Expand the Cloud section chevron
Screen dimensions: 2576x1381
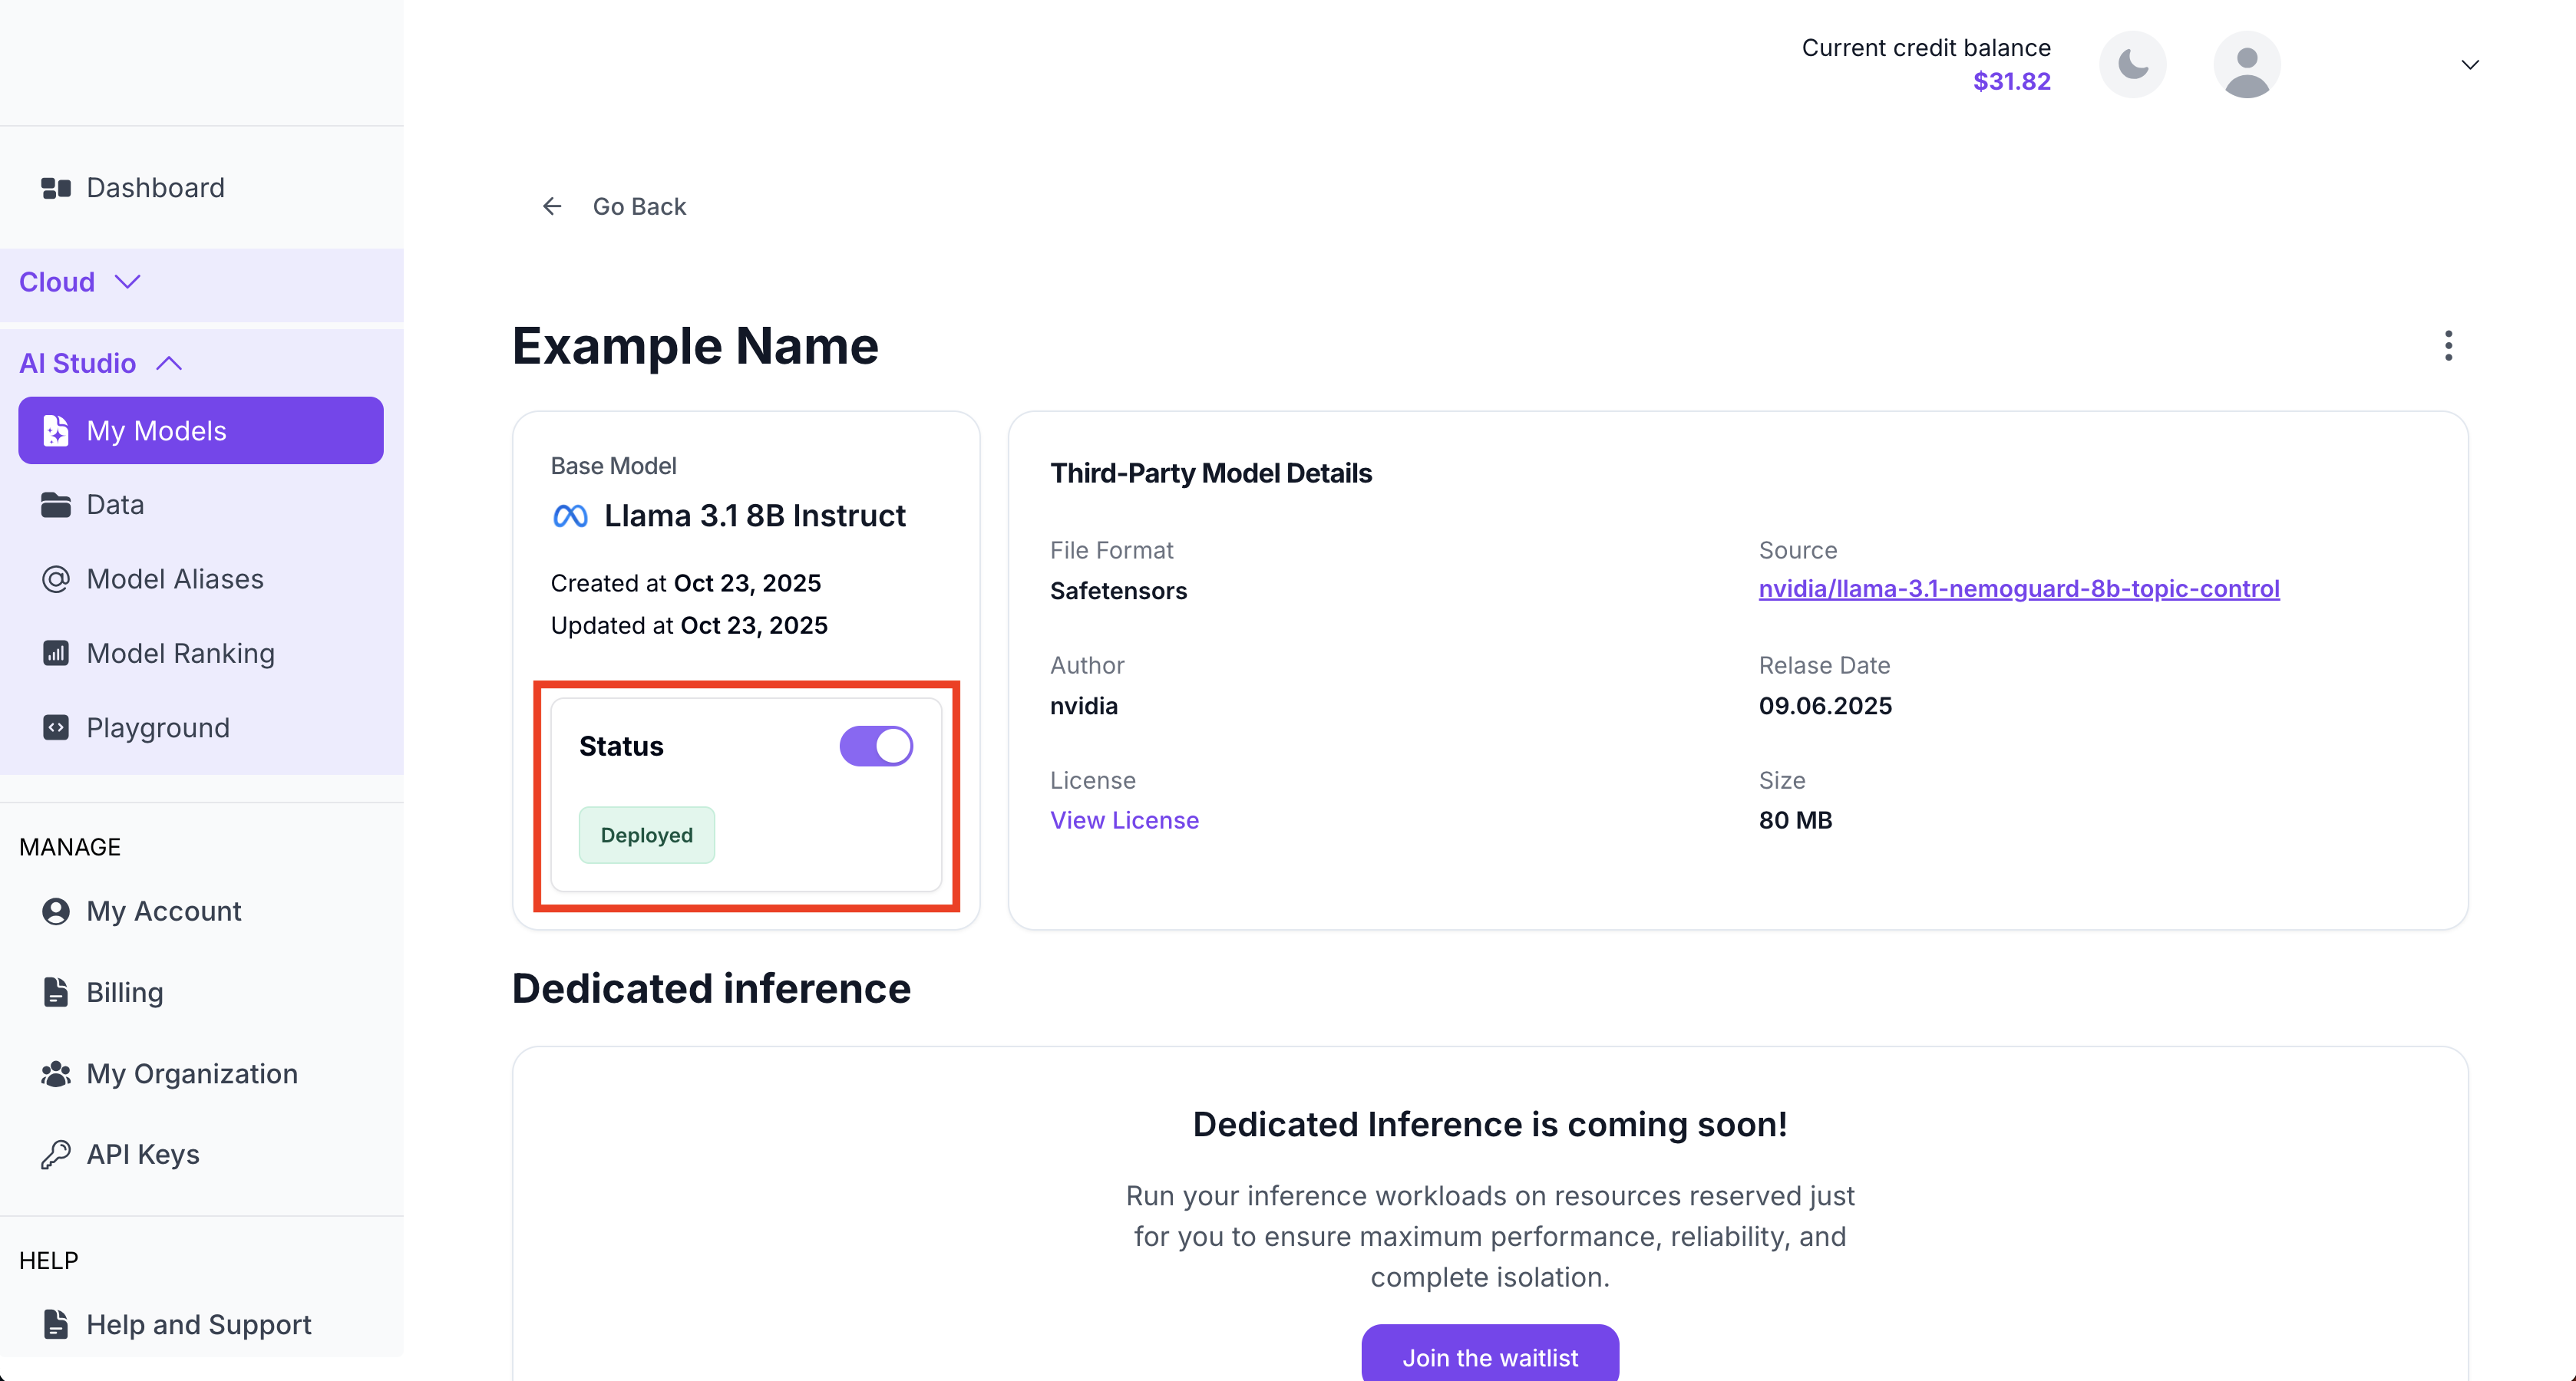click(127, 282)
